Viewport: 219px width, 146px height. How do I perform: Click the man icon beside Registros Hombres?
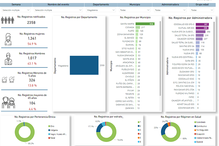click(x=8, y=59)
